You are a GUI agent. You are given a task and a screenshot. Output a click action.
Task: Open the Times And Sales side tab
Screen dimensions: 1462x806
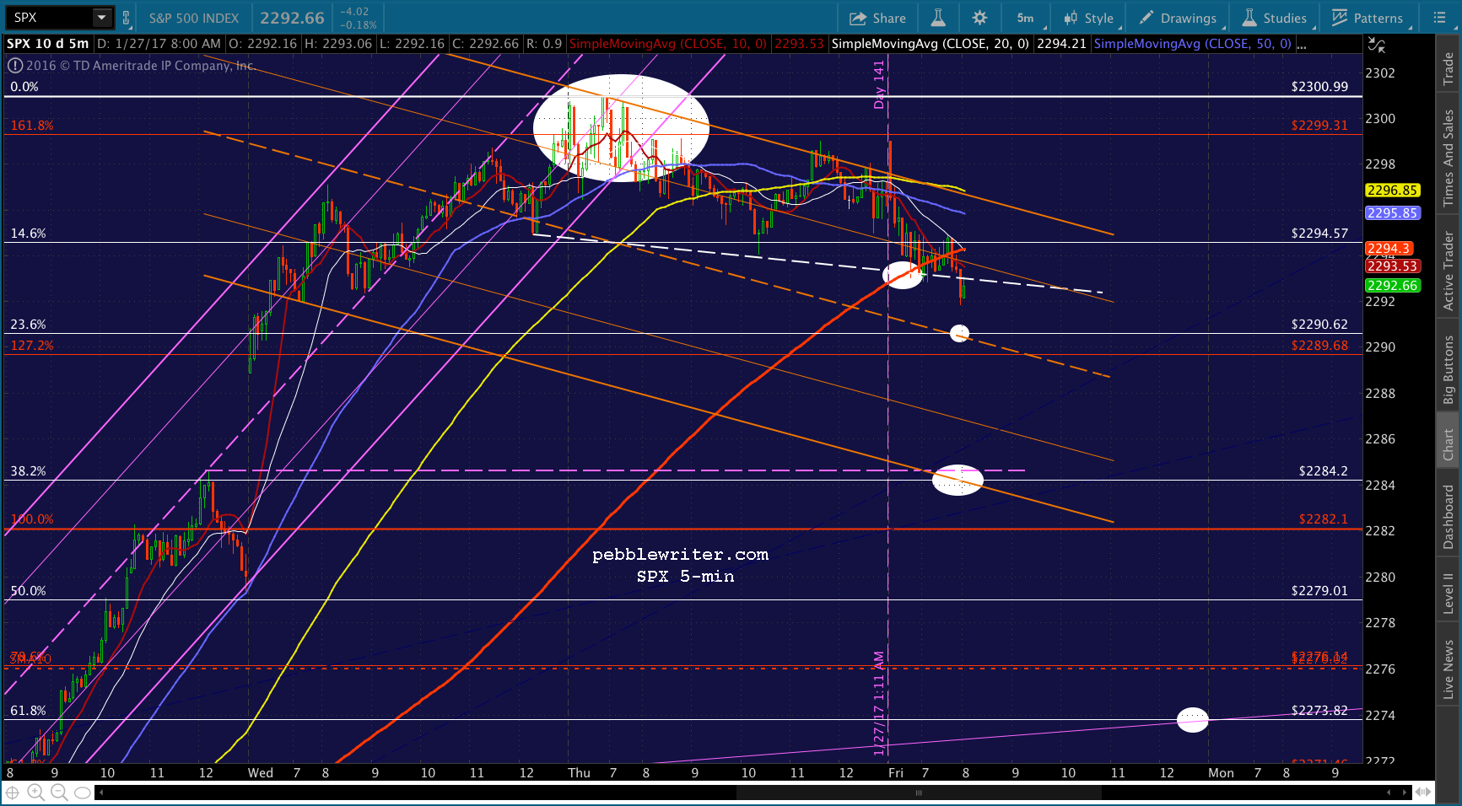(1448, 158)
